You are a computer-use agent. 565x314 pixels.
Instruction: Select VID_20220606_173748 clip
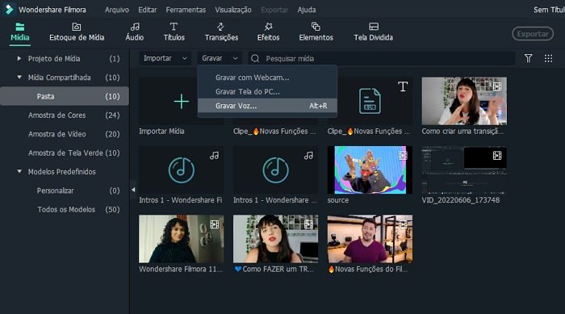coord(464,170)
